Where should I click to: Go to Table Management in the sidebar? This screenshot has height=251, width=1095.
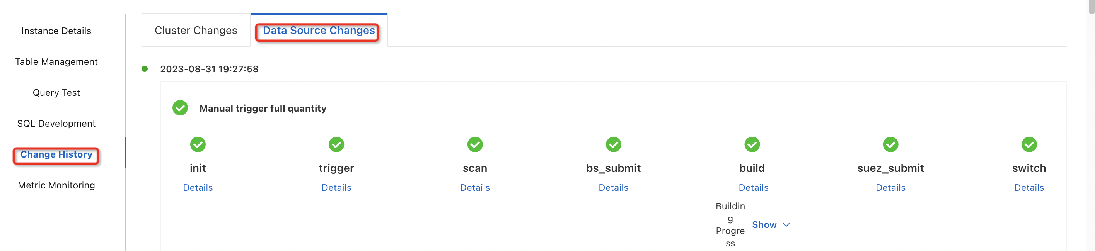pos(56,62)
